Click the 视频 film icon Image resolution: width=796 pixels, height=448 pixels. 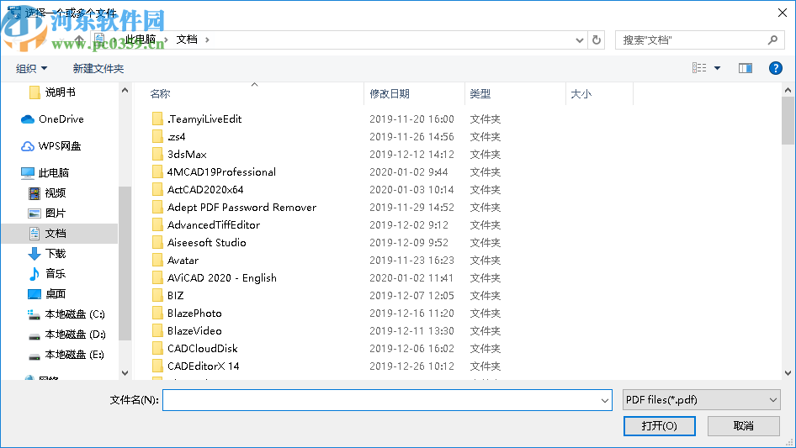tap(34, 193)
